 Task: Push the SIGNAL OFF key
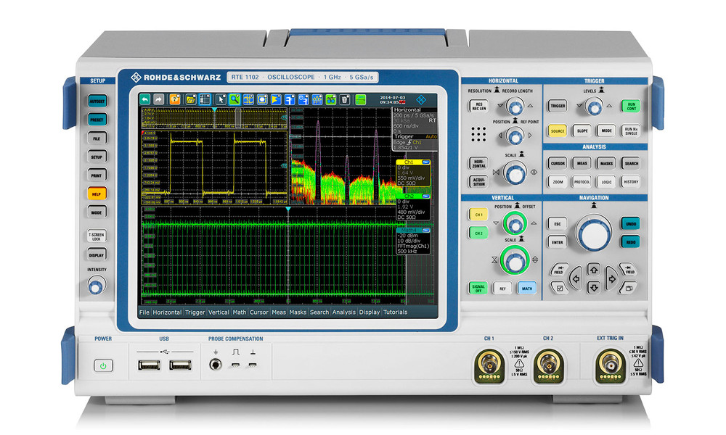click(478, 289)
